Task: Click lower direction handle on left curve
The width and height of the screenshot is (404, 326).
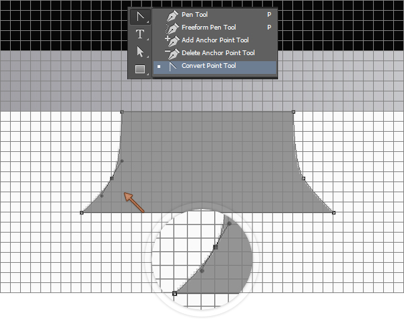Action: 102,196
